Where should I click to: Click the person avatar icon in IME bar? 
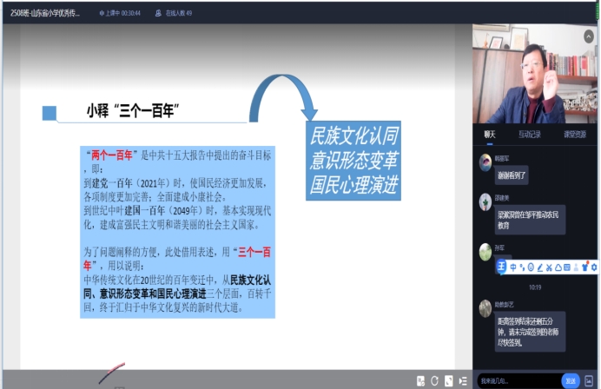tap(576, 267)
